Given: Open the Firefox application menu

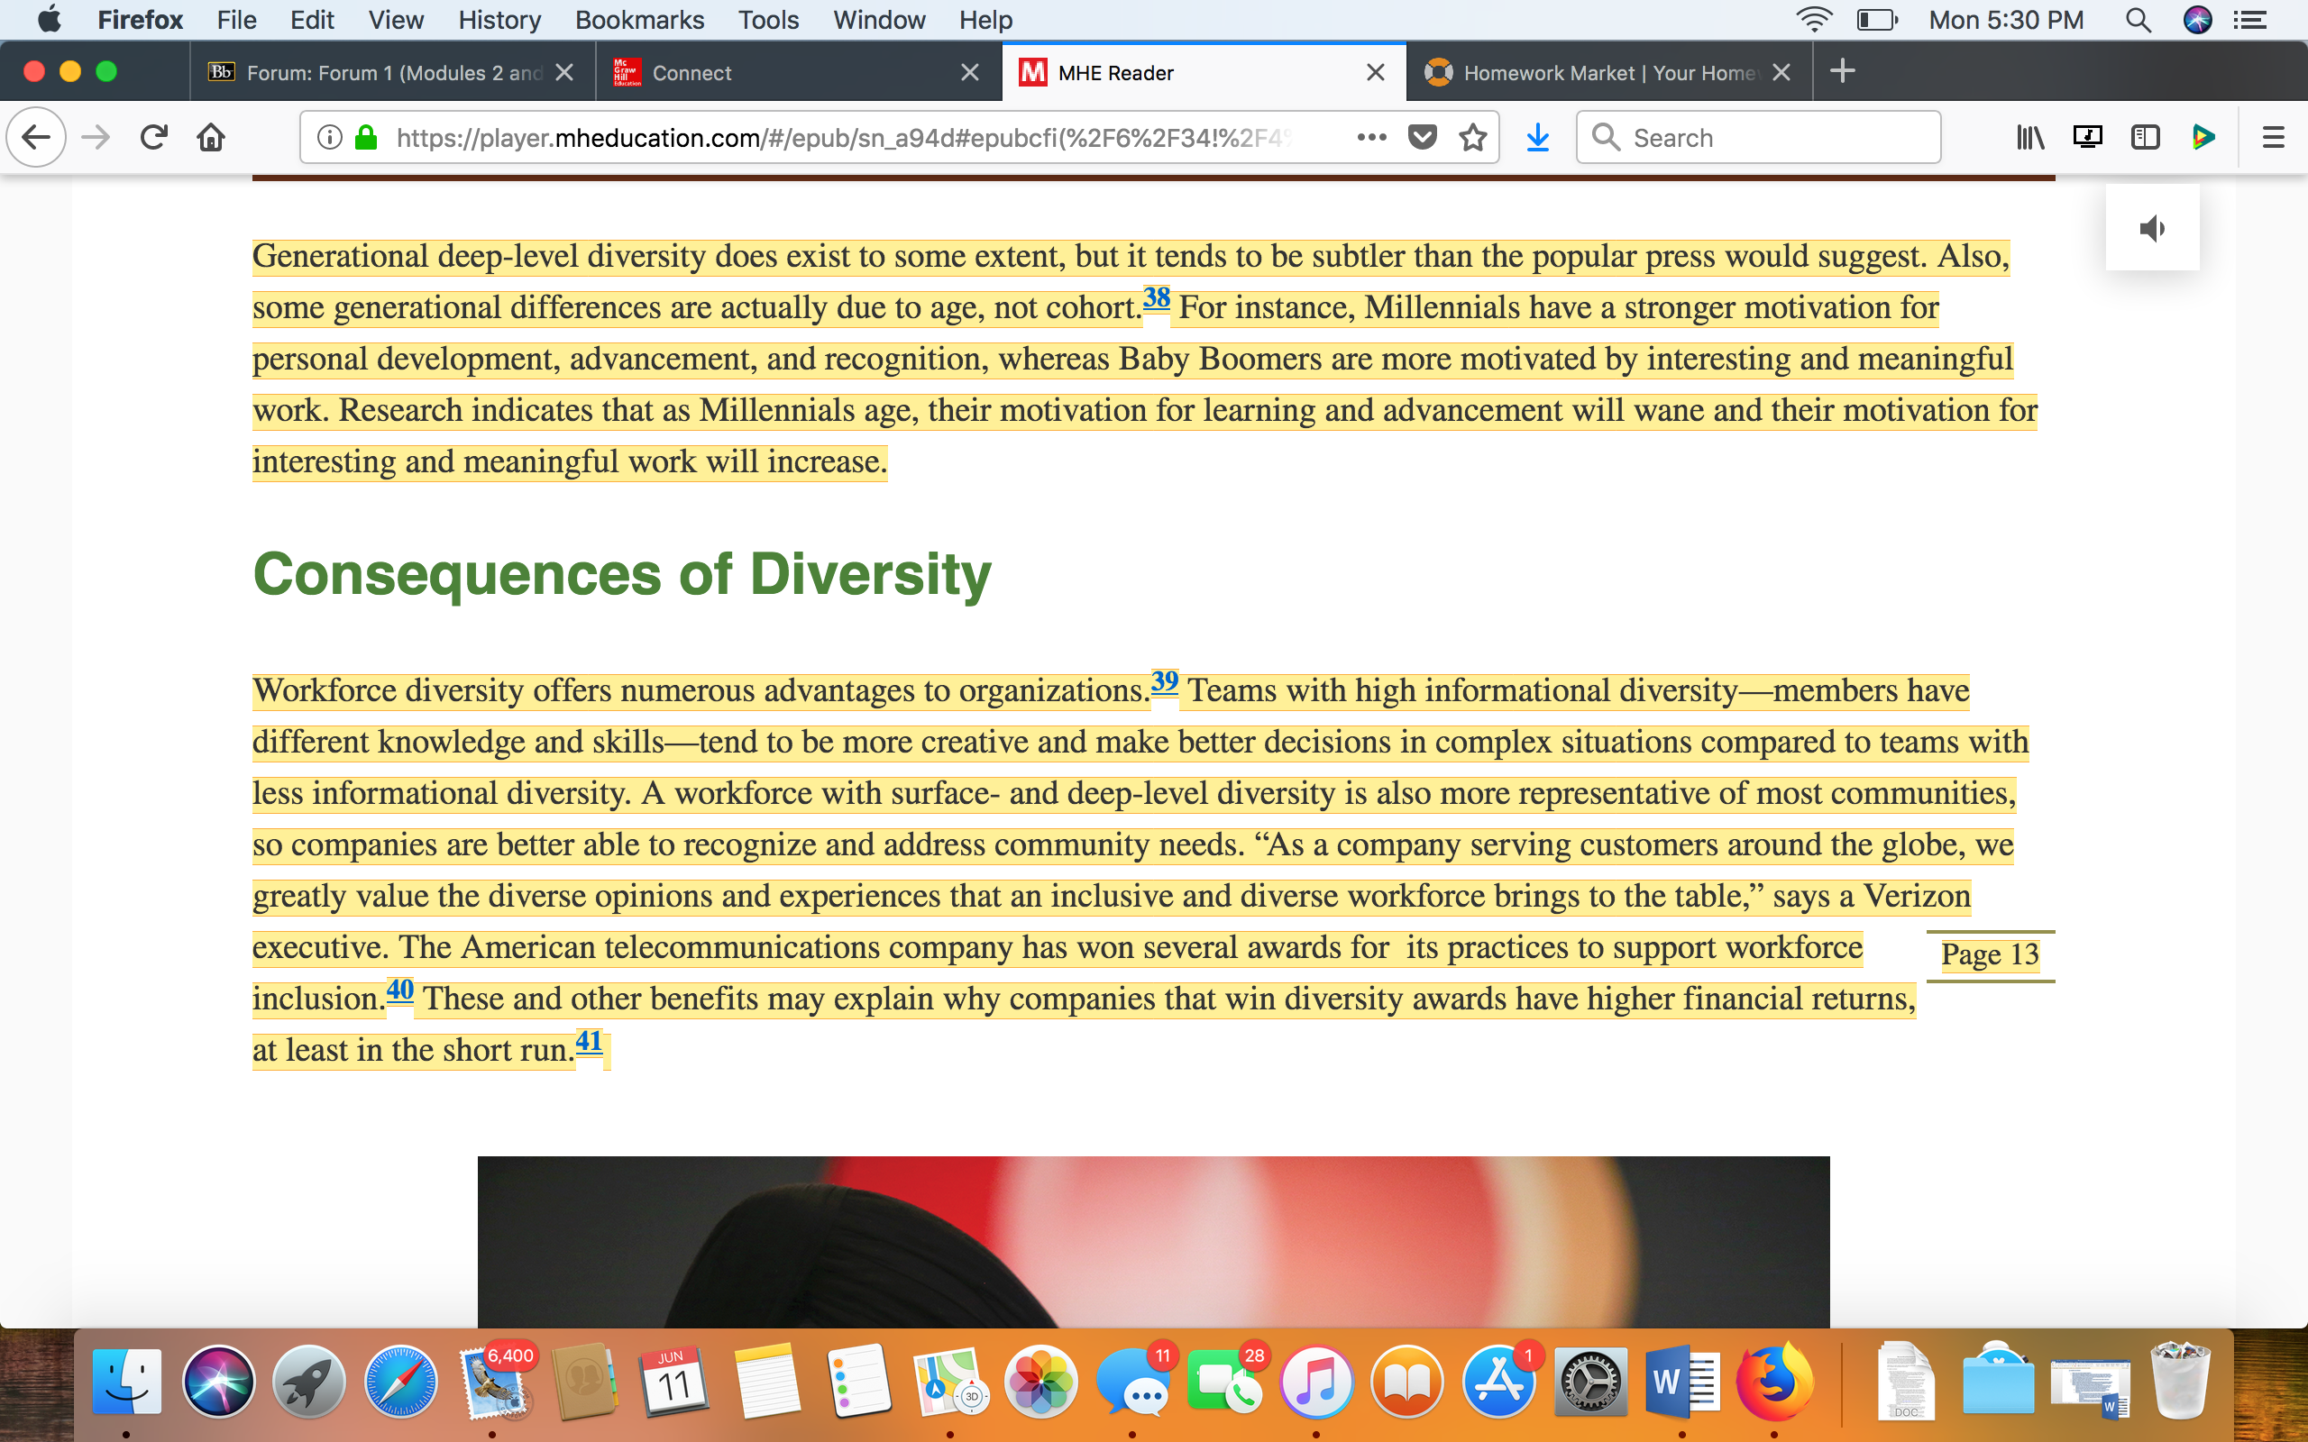Looking at the screenshot, I should (141, 20).
